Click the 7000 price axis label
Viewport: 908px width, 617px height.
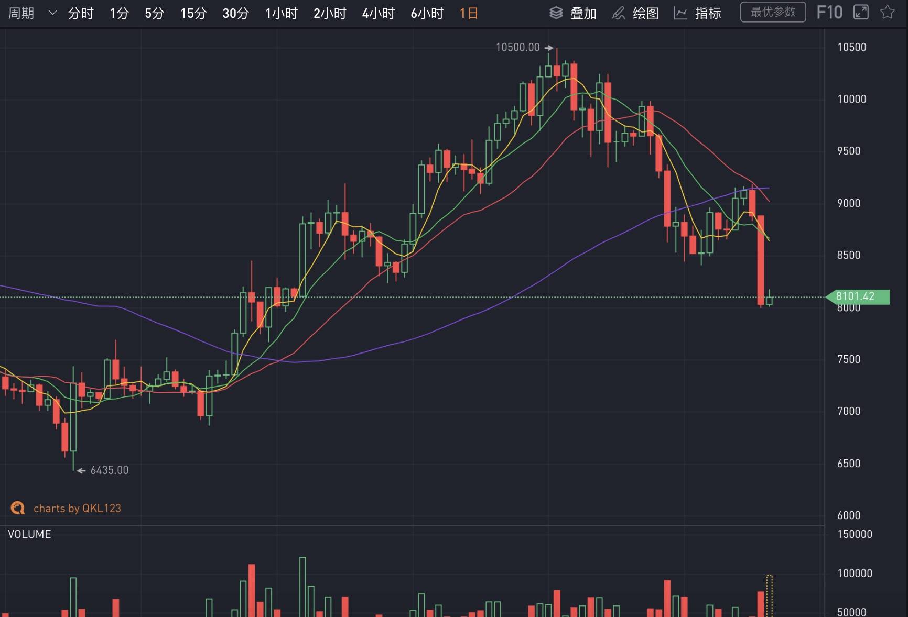point(848,411)
